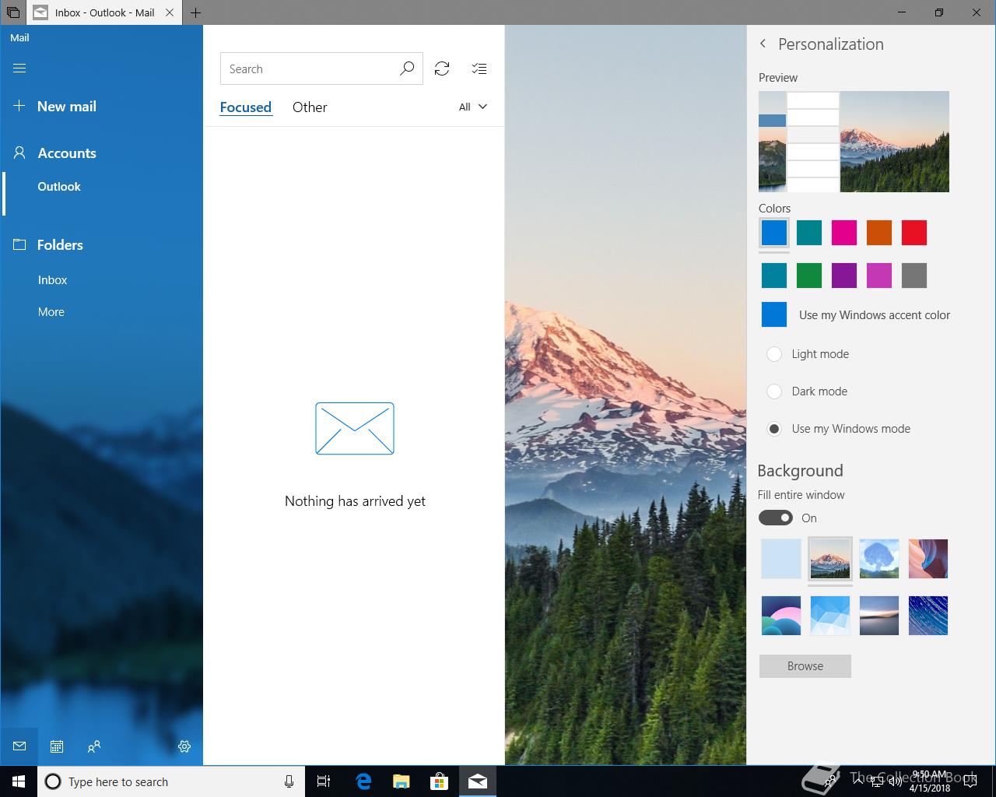Click the Folders heading

tap(60, 245)
